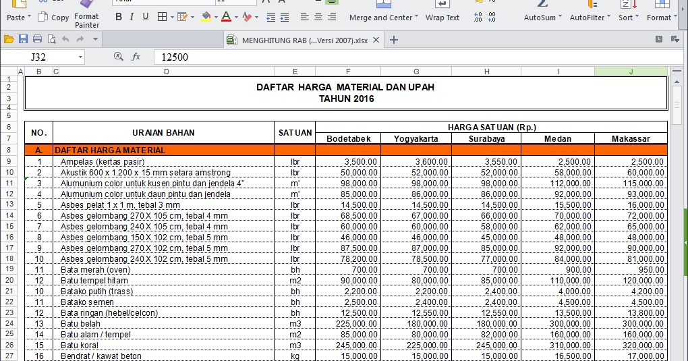The height and width of the screenshot is (361, 688).
Task: Open the AutoFilter dropdown arrow
Action: pos(608,17)
